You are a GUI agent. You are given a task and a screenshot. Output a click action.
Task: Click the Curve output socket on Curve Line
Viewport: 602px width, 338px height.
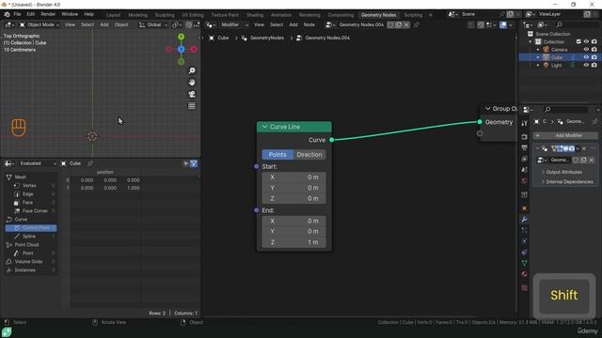pos(332,140)
